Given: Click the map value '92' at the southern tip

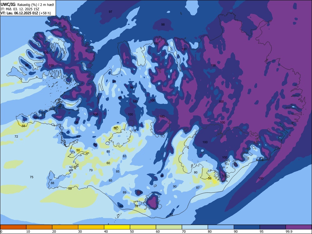Looking at the screenshot, I should tap(171, 214).
